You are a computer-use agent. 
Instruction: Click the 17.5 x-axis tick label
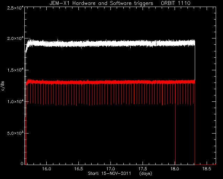[143, 169]
